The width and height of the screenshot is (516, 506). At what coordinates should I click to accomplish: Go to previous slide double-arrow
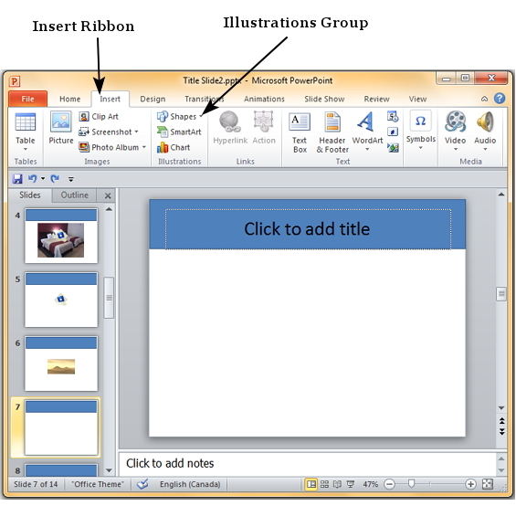click(x=502, y=421)
